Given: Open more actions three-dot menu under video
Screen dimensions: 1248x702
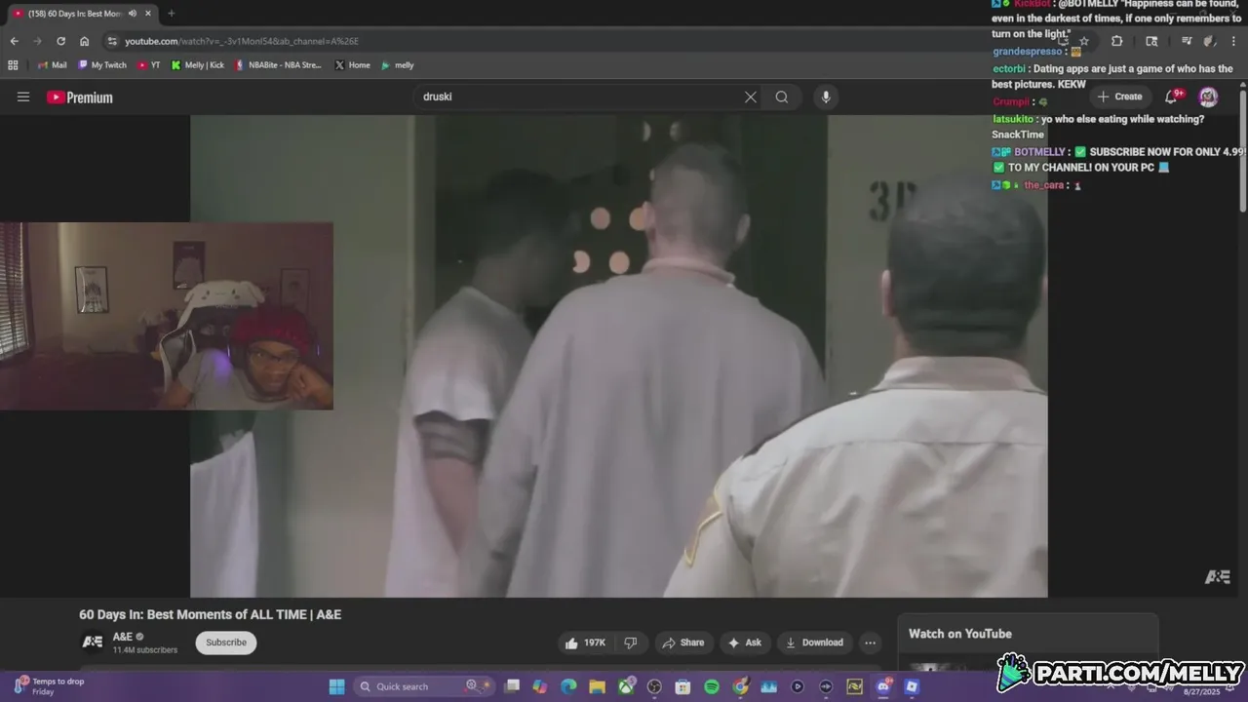Looking at the screenshot, I should [870, 643].
